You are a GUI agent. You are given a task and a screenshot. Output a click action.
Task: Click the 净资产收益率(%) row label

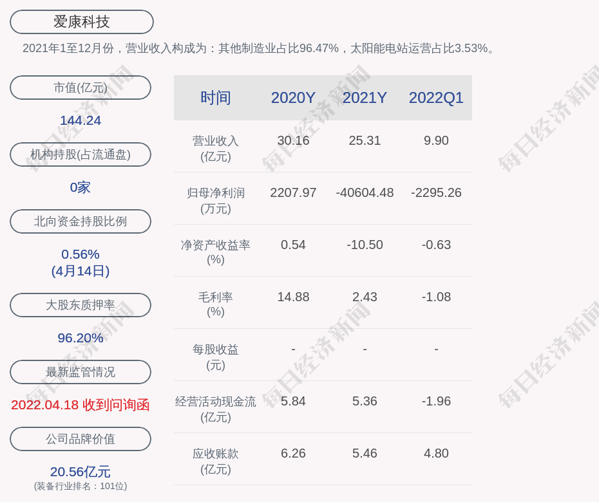(x=216, y=252)
